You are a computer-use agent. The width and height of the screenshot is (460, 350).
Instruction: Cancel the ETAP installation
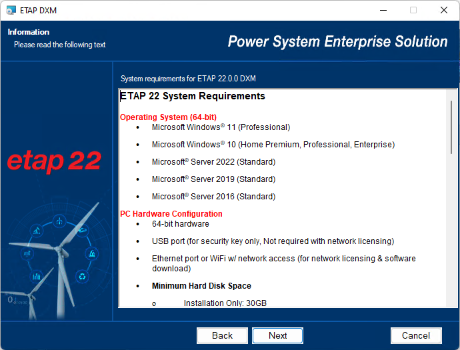point(415,335)
